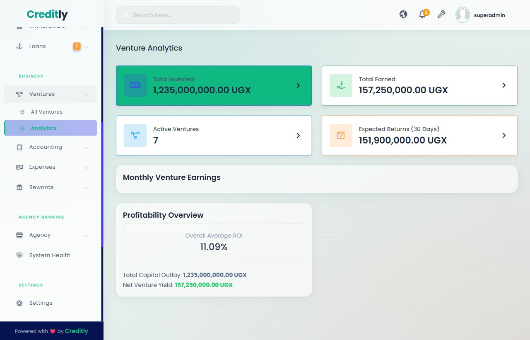530x340 pixels.
Task: Click the Powered by Creditly footer link
Action: pyautogui.click(x=76, y=331)
